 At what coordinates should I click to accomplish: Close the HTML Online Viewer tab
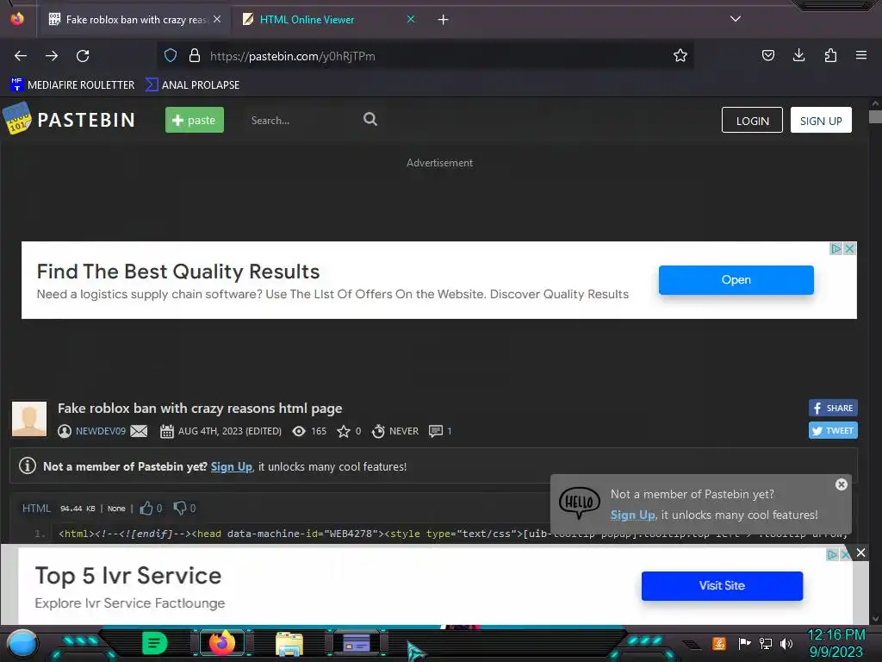[x=411, y=19]
